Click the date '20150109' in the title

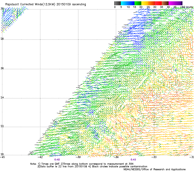64,4
